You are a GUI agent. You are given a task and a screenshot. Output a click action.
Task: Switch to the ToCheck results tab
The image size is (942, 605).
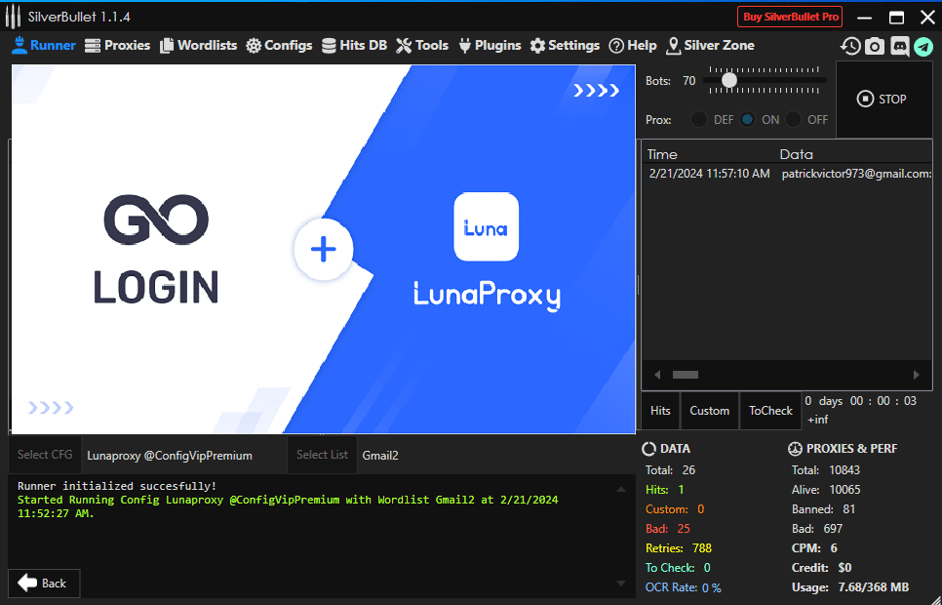(x=770, y=411)
